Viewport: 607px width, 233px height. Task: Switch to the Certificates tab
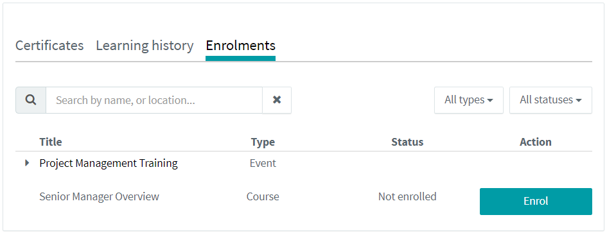pyautogui.click(x=49, y=46)
